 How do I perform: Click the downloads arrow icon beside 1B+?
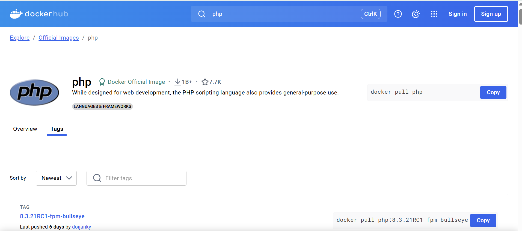[178, 82]
